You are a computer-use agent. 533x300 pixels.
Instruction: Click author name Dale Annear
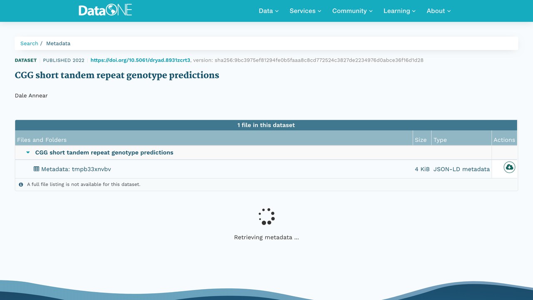[x=31, y=95]
